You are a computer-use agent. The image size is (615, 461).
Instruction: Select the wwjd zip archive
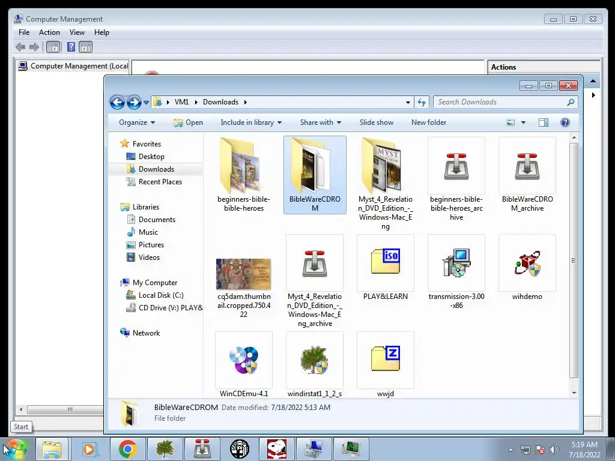pyautogui.click(x=385, y=364)
